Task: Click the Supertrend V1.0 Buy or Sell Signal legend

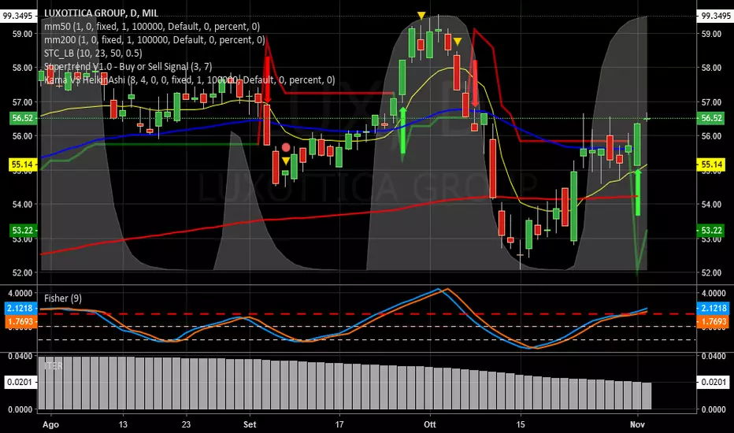Action: click(x=128, y=66)
